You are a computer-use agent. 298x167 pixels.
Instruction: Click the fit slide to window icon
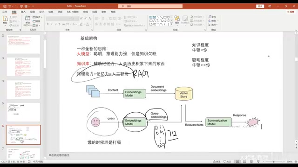[x=296, y=161]
